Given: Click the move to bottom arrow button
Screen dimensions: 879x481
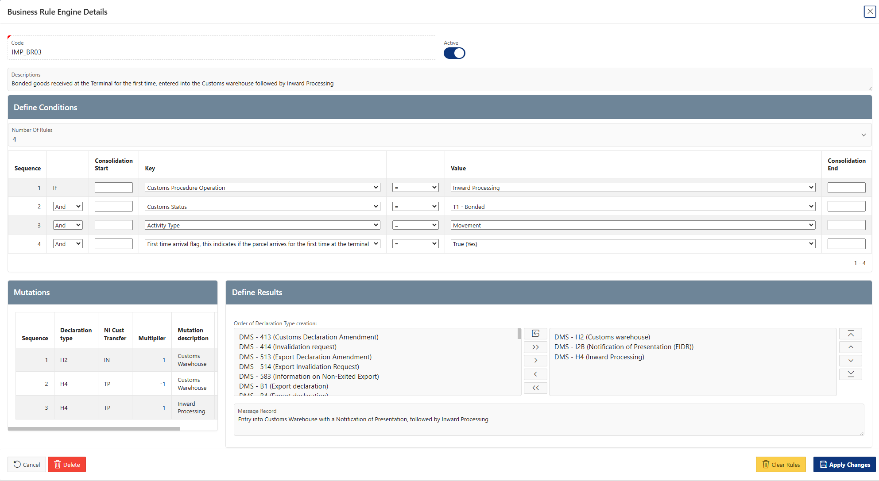Looking at the screenshot, I should (x=851, y=374).
